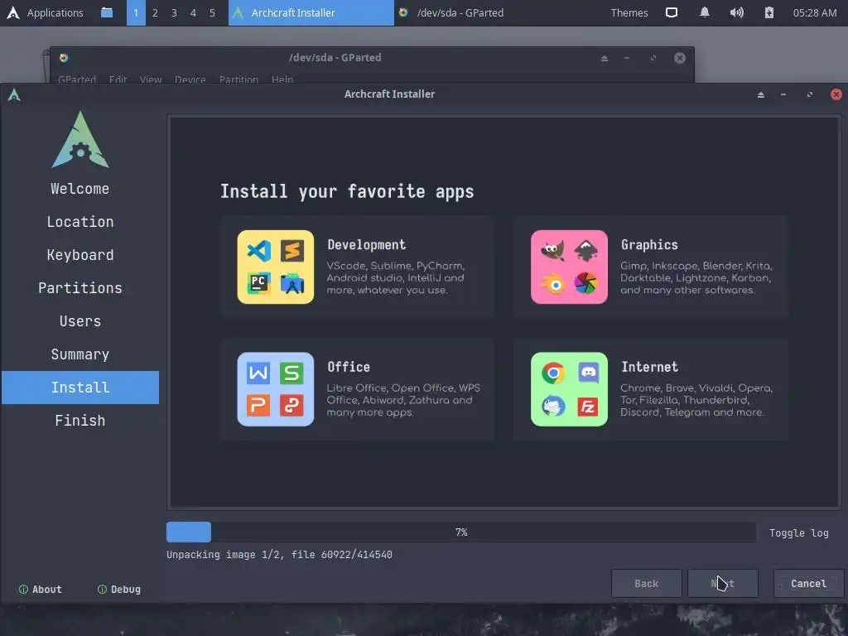This screenshot has width=848, height=636.
Task: Click the Internet card title
Action: point(649,367)
